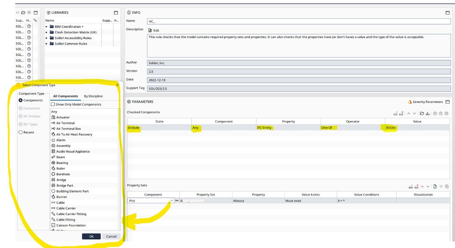Screen dimensions: 455x248
Task: Click IfcSite value cell
Action: pyautogui.click(x=417, y=128)
